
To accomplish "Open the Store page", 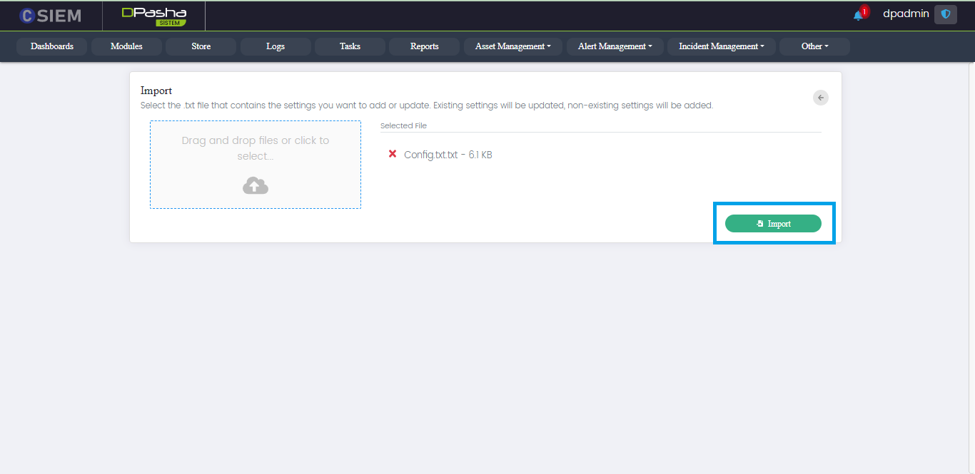I will pos(201,46).
